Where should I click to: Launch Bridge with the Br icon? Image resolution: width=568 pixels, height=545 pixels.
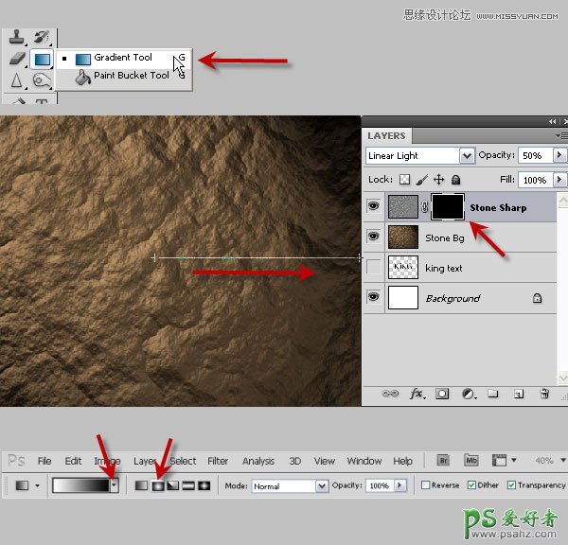coord(442,461)
